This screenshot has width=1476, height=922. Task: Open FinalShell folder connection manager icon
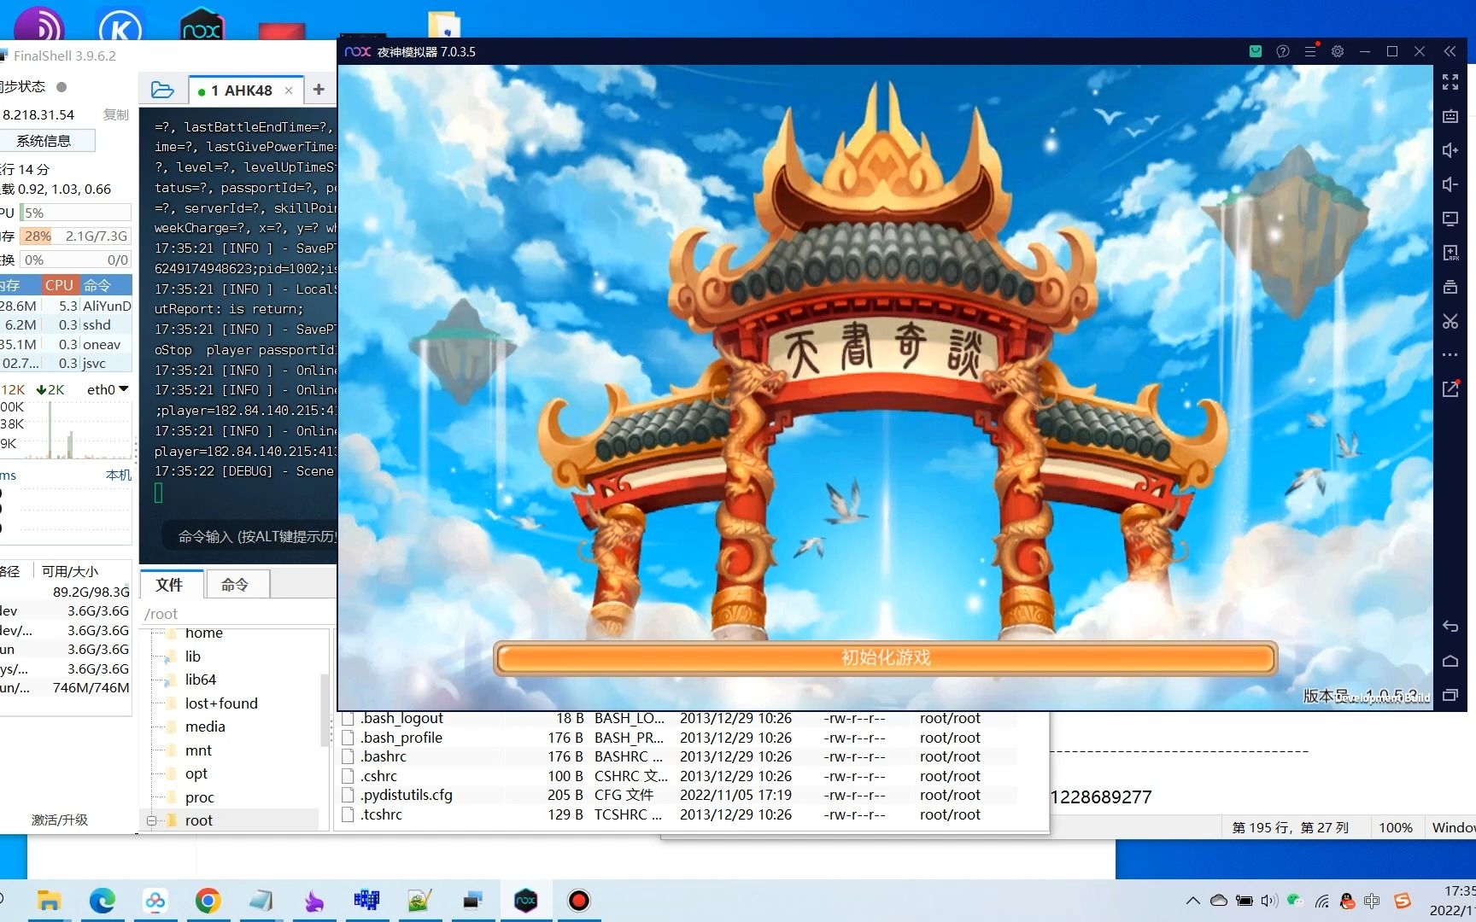pos(162,90)
